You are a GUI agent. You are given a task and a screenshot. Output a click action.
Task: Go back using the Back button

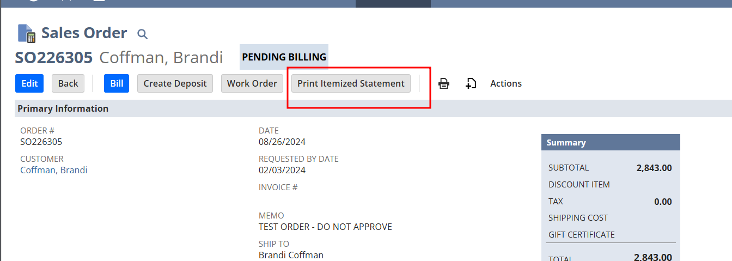point(68,83)
